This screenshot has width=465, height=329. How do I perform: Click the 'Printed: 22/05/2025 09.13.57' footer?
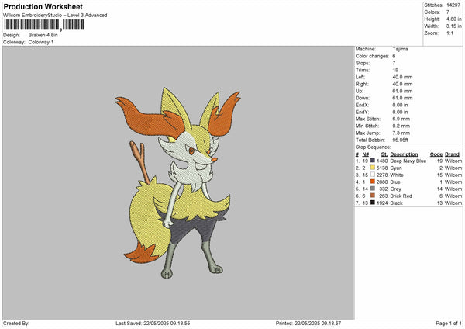point(308,323)
